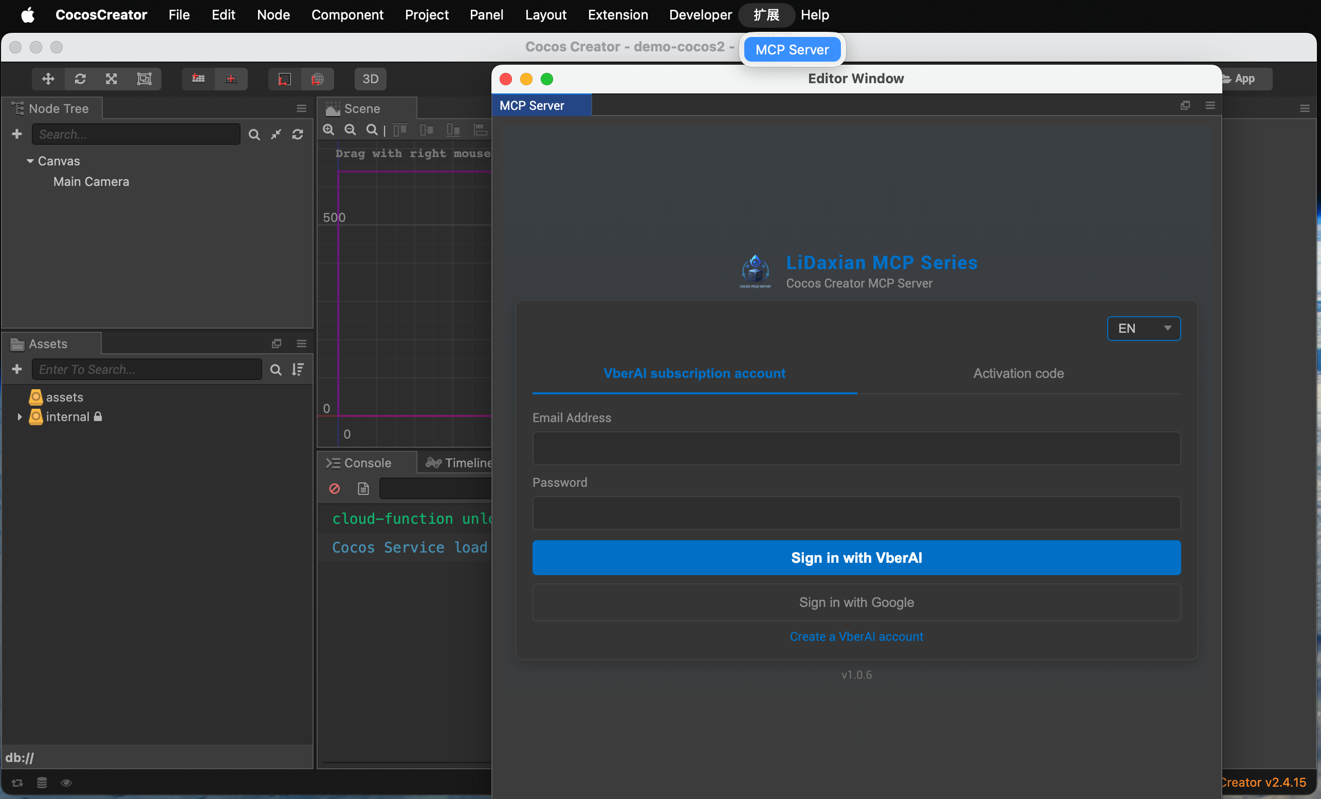
Task: Open the Assets panel menu
Action: click(301, 344)
